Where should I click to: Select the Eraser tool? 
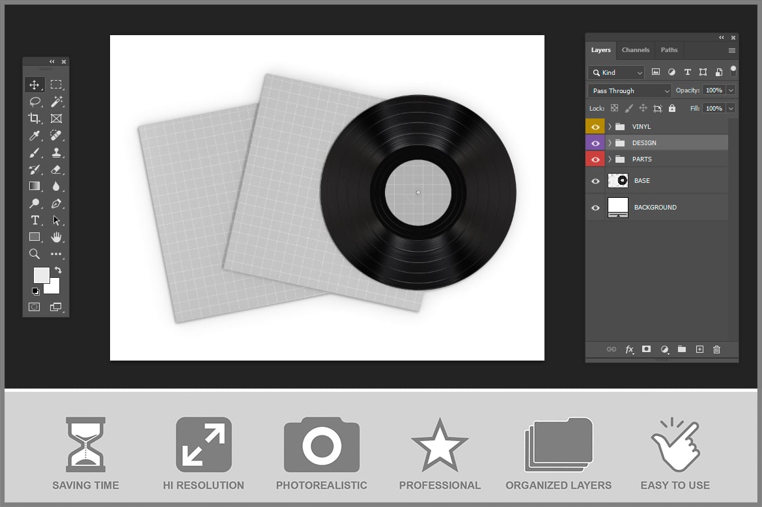pyautogui.click(x=57, y=169)
